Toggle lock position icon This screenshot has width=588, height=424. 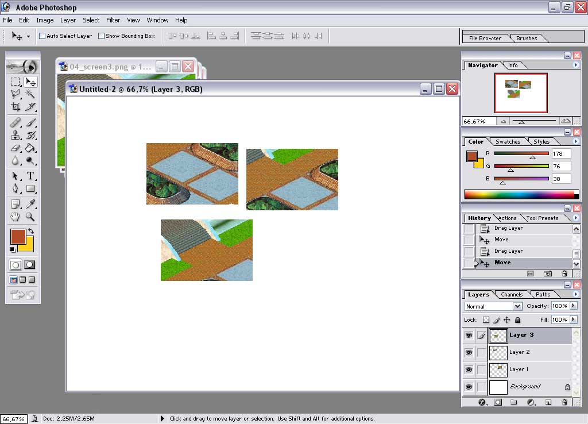[x=506, y=320]
